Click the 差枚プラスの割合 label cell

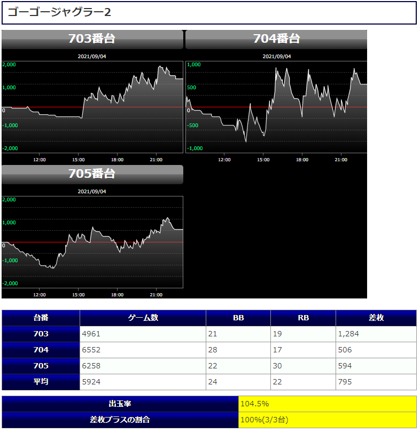120,420
